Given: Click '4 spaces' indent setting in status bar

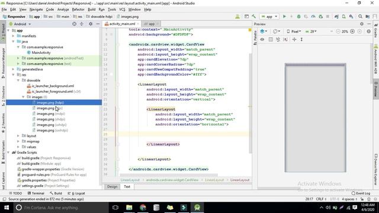Looking at the screenshot, I should pyautogui.click(x=349, y=199).
